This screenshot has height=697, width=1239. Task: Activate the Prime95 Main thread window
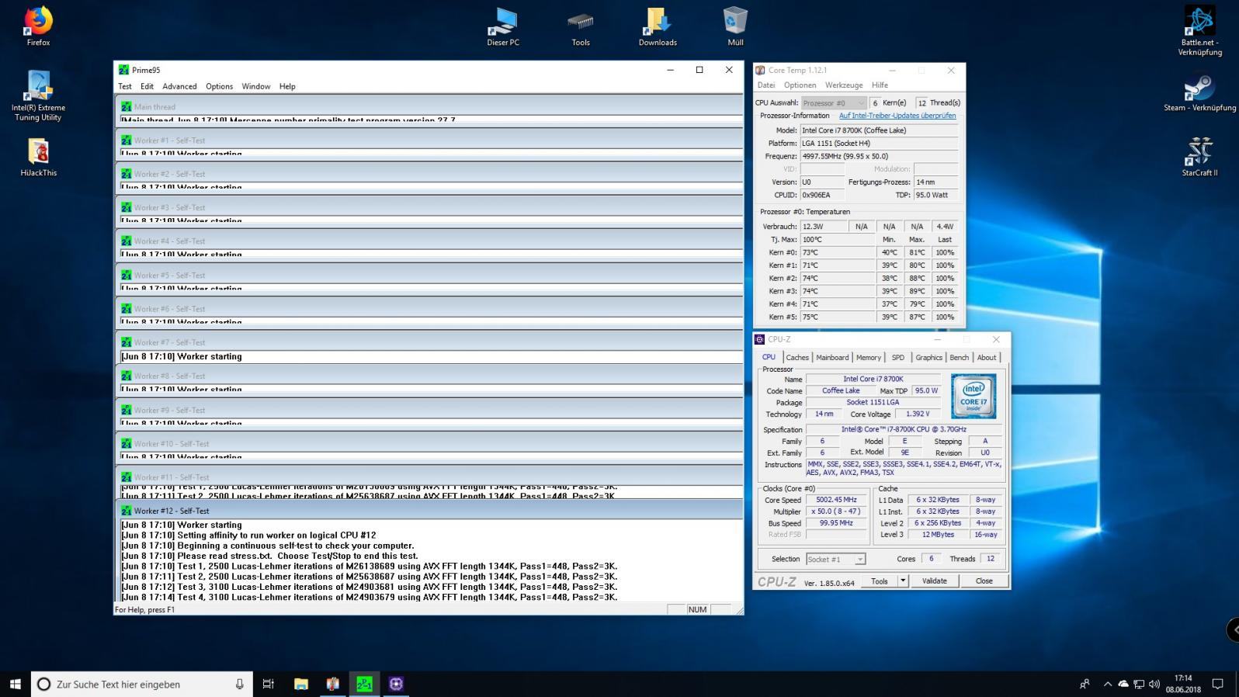pos(429,106)
